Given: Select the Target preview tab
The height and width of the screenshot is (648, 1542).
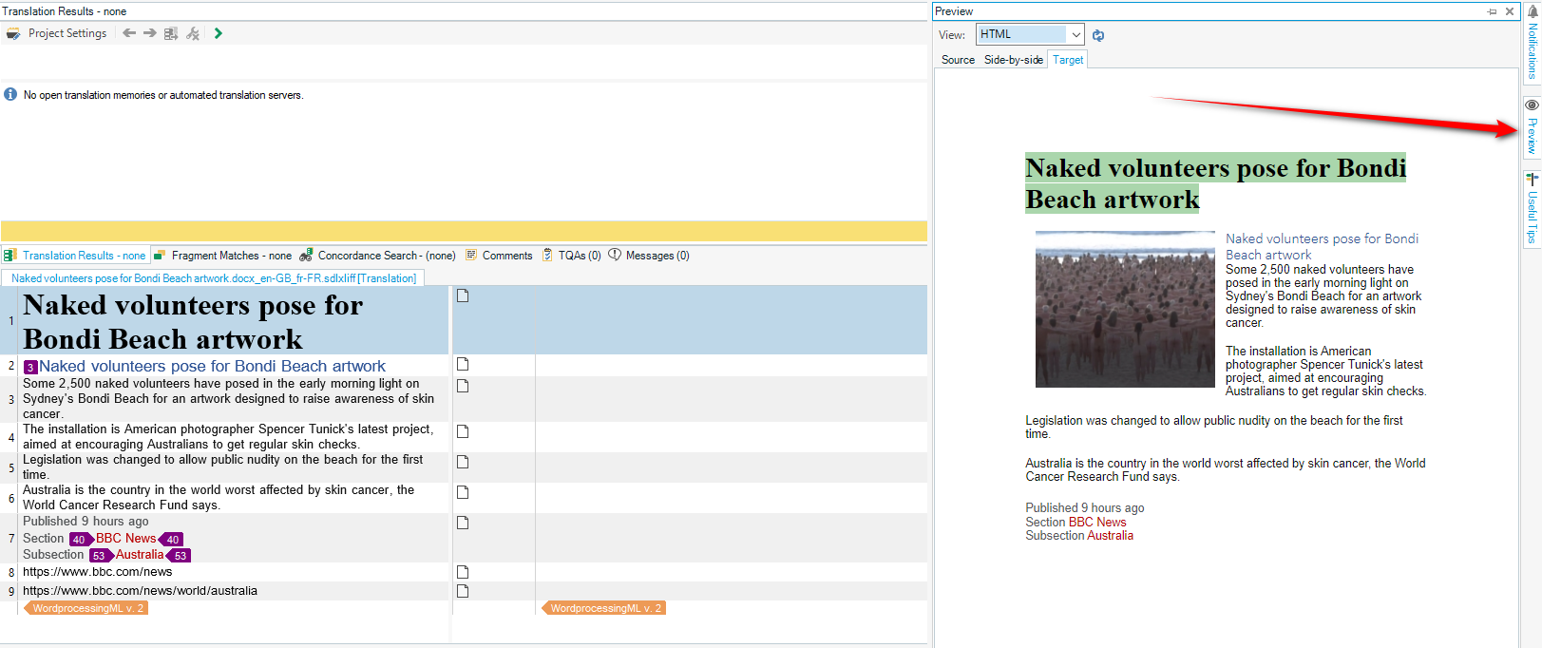Looking at the screenshot, I should click(x=1068, y=60).
